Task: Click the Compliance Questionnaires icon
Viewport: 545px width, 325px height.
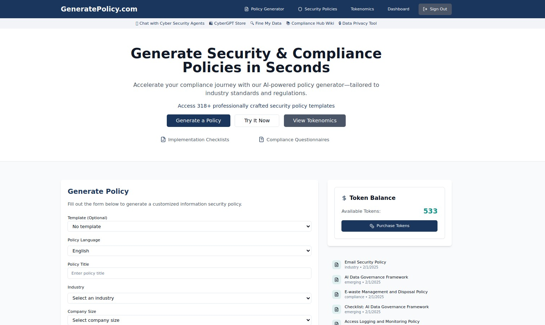Action: (x=261, y=139)
